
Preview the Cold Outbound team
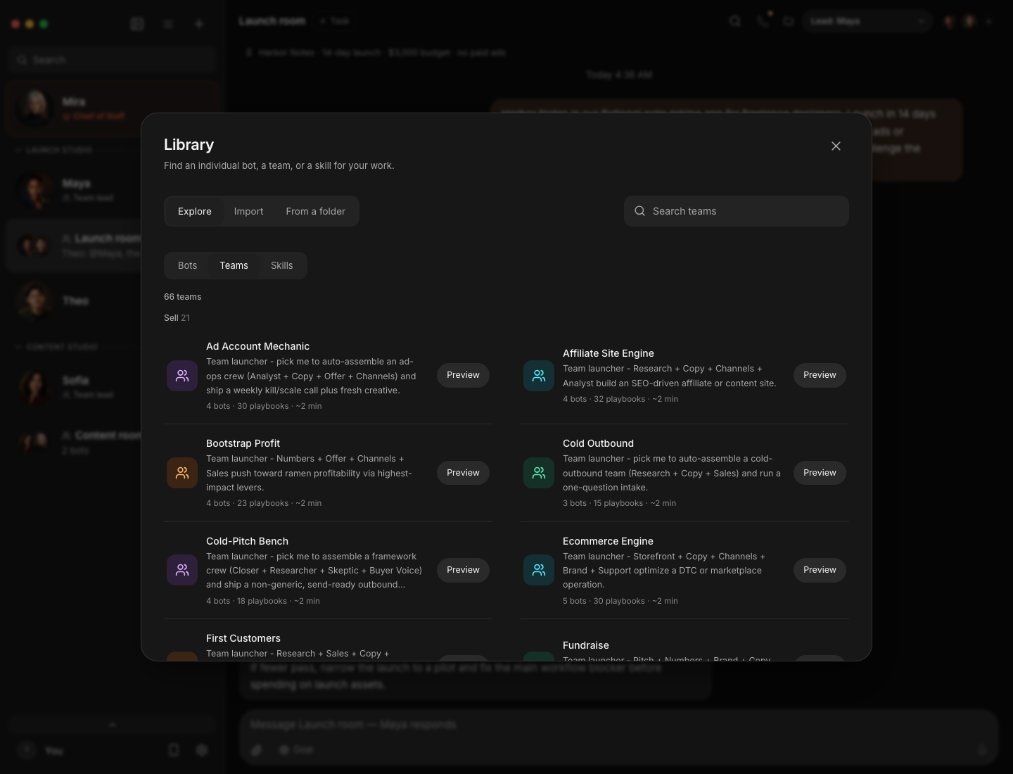(820, 473)
